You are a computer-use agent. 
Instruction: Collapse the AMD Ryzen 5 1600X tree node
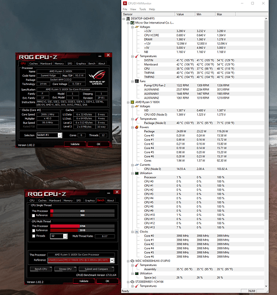(x=128, y=102)
